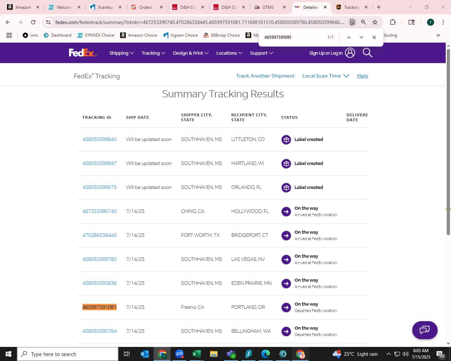Expand the Support menu
This screenshot has width=451, height=361.
pos(261,53)
